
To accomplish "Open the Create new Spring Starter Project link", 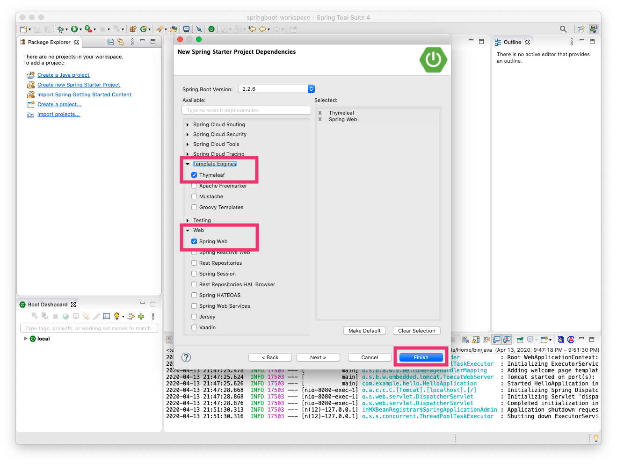I will (x=78, y=85).
